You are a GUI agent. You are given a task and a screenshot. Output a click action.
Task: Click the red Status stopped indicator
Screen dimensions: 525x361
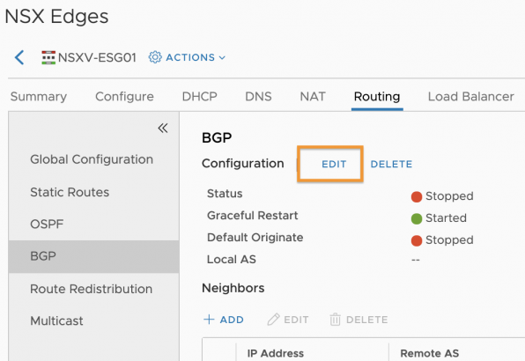point(417,196)
